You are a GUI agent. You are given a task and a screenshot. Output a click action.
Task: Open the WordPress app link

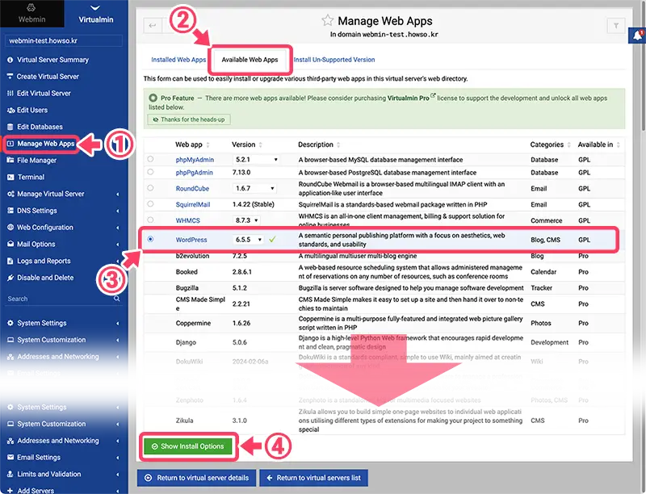click(191, 240)
